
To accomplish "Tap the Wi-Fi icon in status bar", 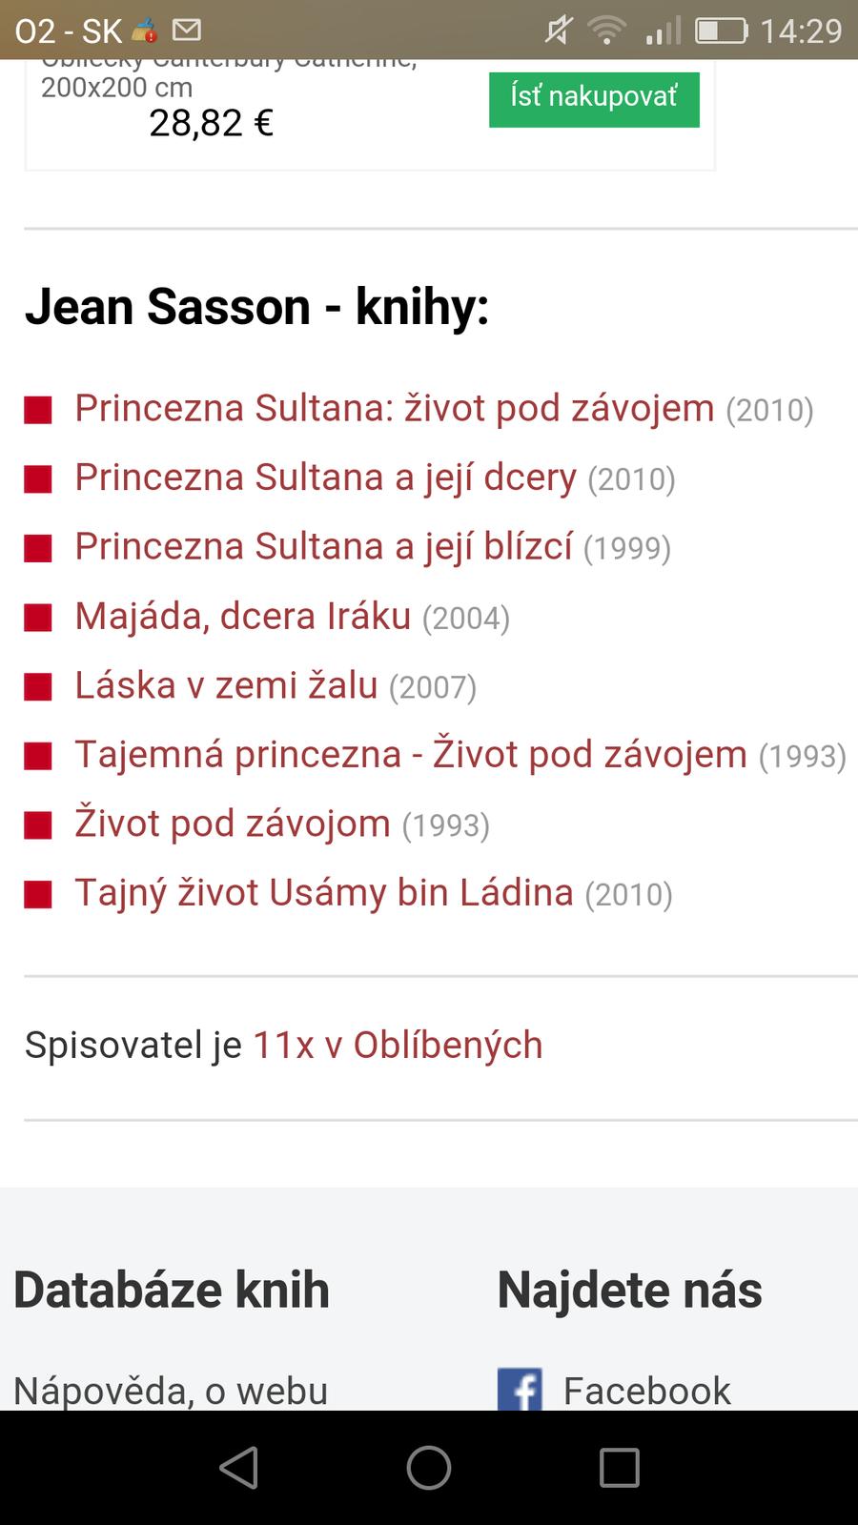I will pos(605,30).
